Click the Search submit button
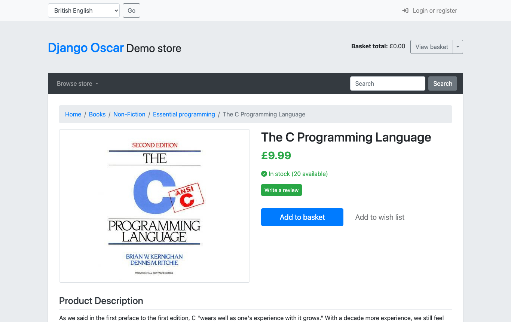Screen dimensions: 511x322 click(443, 83)
